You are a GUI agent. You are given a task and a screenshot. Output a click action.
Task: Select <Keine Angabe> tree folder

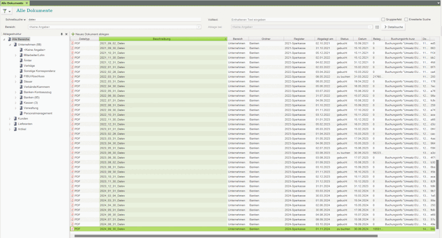35,50
